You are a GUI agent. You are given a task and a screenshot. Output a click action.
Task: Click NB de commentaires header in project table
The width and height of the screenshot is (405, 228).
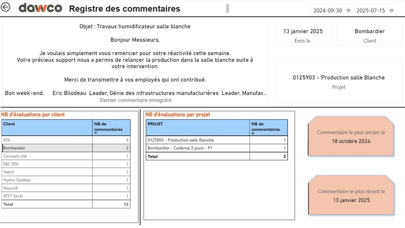(x=268, y=127)
